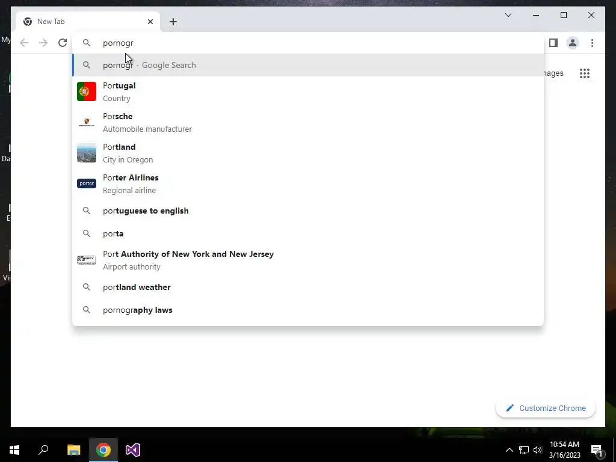Click search icon beside portland weather
Viewport: 616px width, 462px height.
pyautogui.click(x=87, y=287)
